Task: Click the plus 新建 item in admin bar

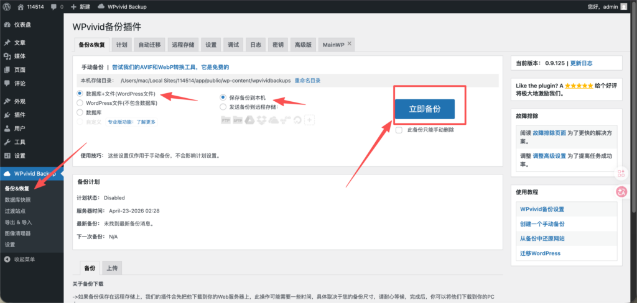Action: point(80,6)
